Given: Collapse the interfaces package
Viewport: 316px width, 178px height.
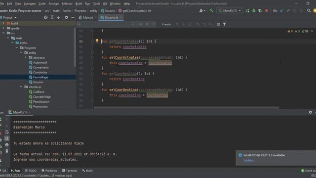Looking at the screenshot, I should pos(21,87).
